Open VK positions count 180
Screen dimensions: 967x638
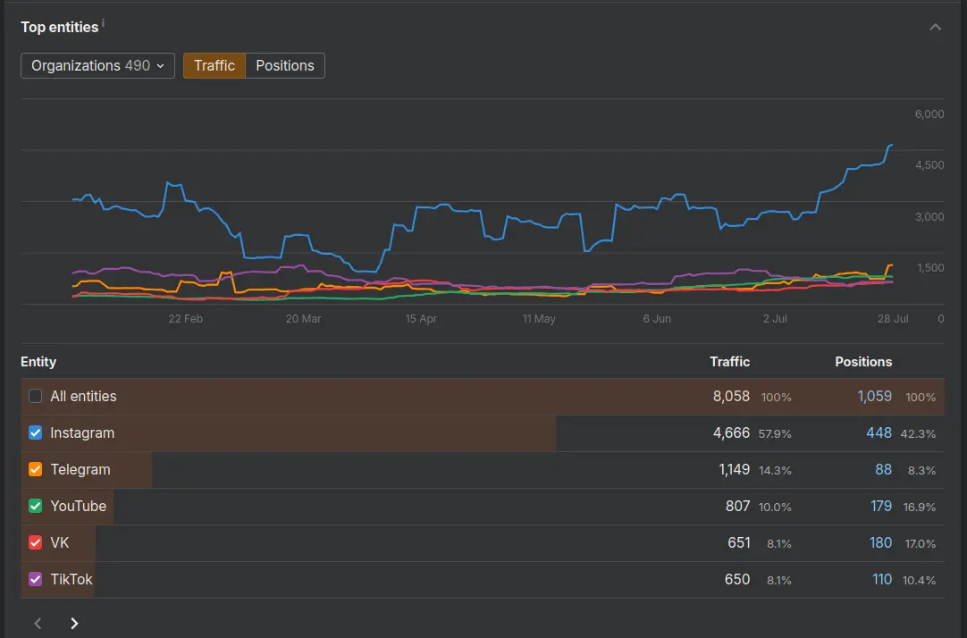(x=880, y=542)
